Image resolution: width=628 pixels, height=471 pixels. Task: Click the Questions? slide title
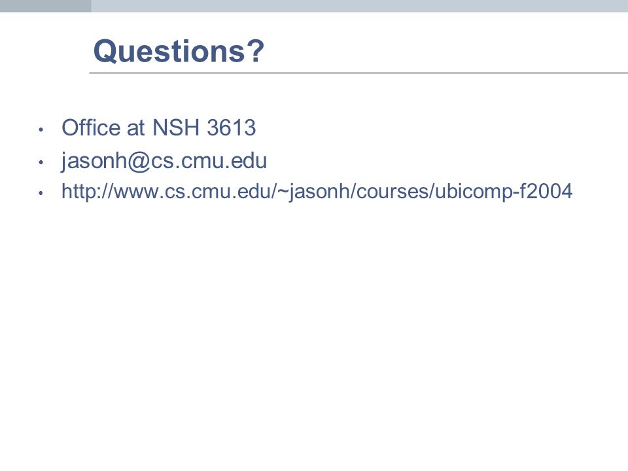point(179,51)
